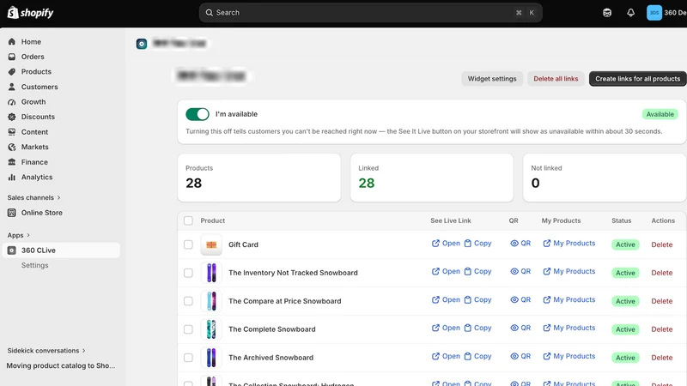
Task: Click the Gift Card product thumbnail
Action: tap(211, 244)
